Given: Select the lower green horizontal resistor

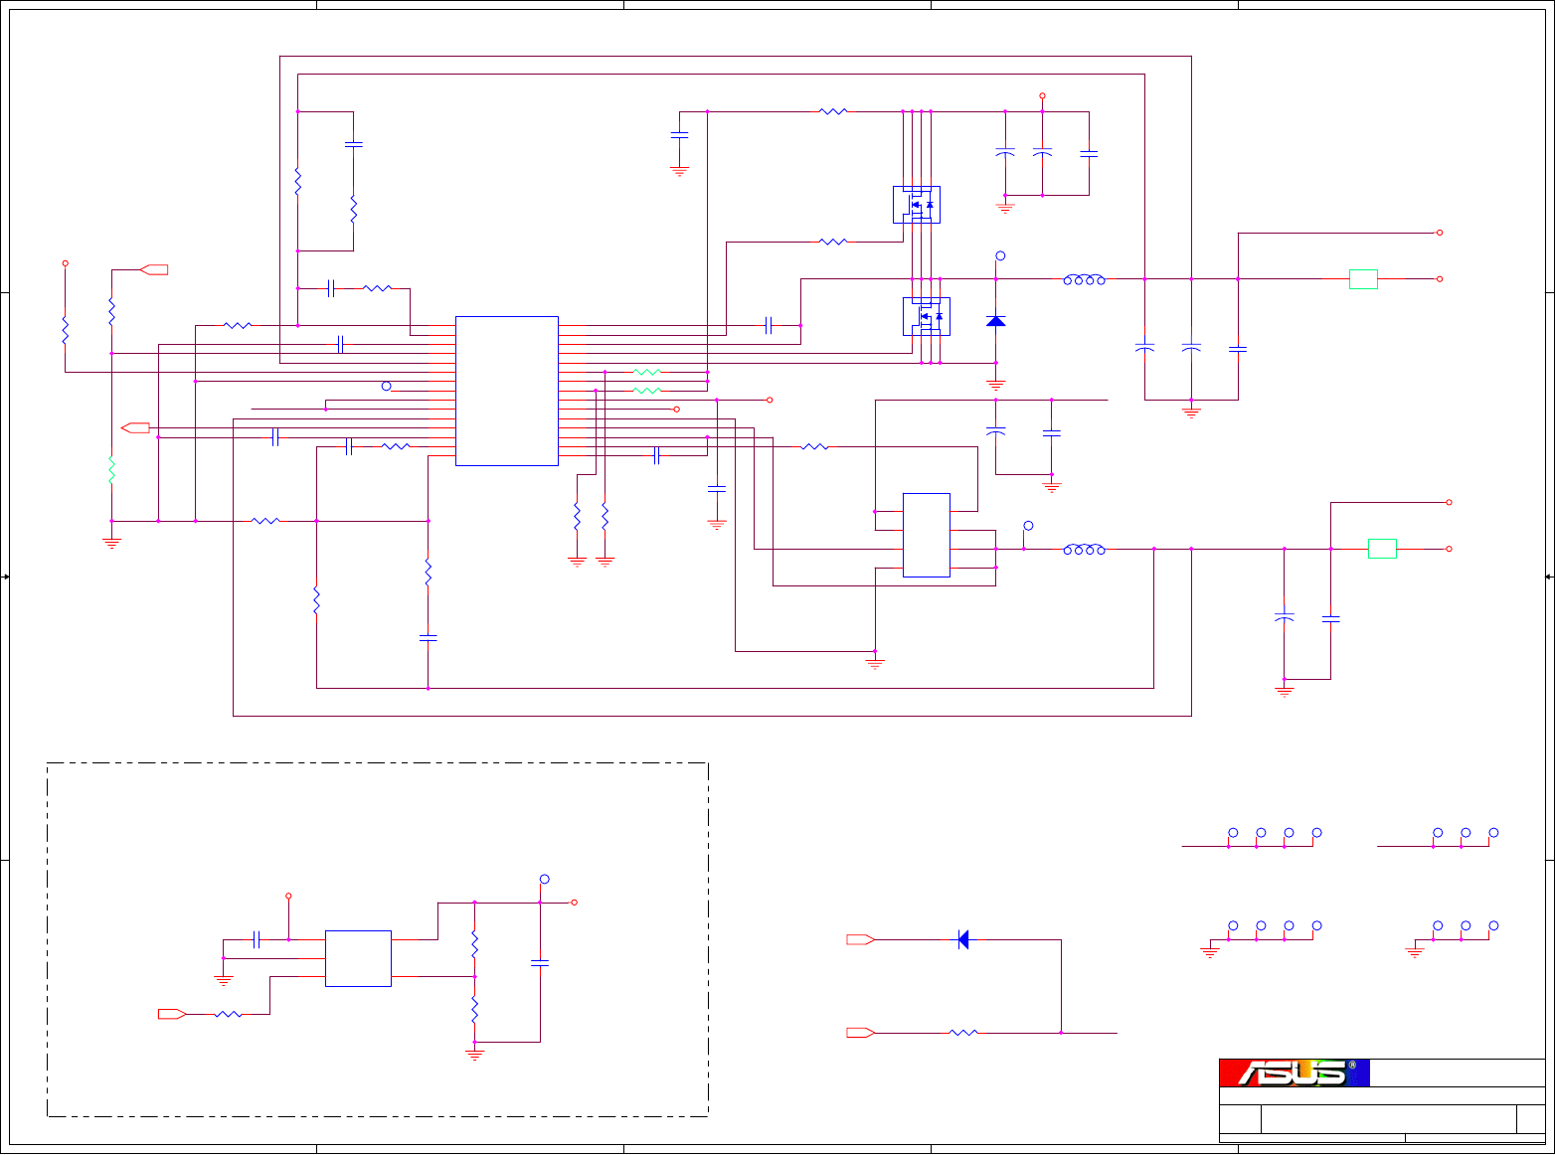Looking at the screenshot, I should [x=647, y=391].
